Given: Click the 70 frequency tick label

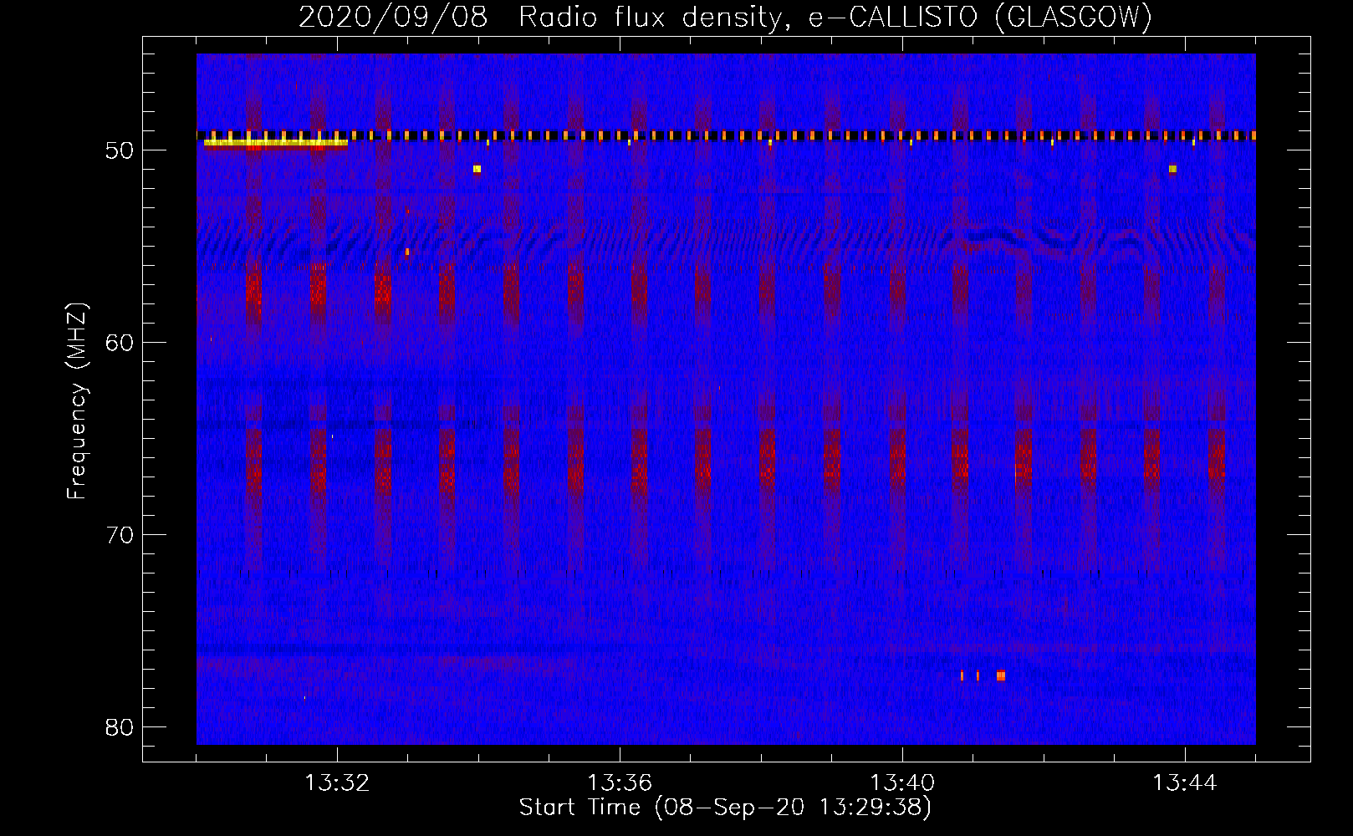Looking at the screenshot, I should (120, 535).
